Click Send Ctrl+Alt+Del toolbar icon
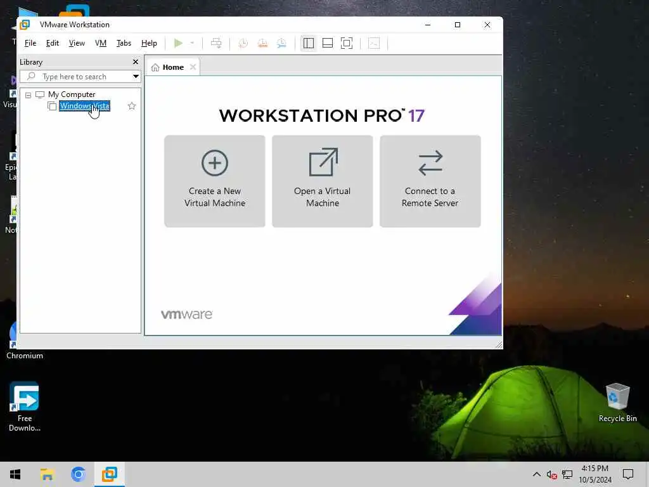Viewport: 649px width, 487px height. 216,43
